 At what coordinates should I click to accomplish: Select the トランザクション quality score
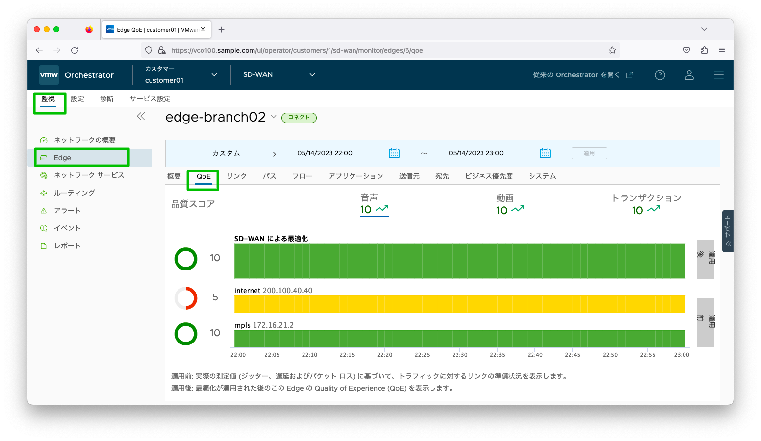pyautogui.click(x=646, y=204)
